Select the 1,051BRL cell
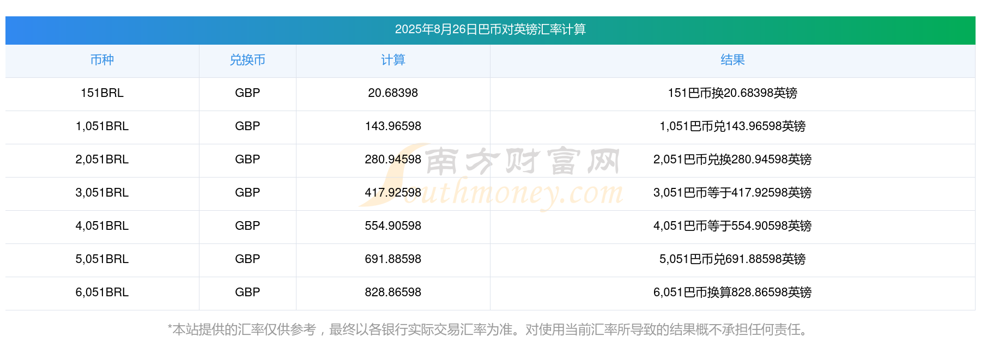 pos(102,126)
